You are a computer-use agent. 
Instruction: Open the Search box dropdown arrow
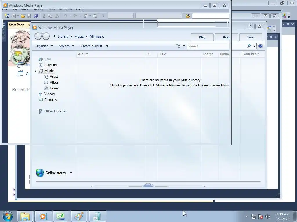255,46
